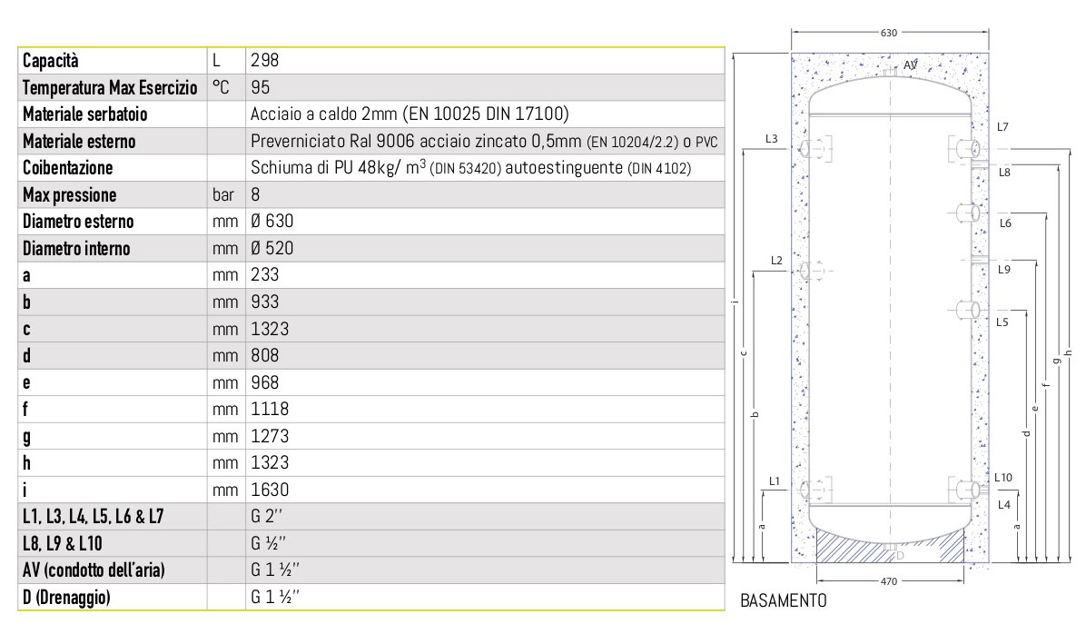This screenshot has width=1086, height=644.
Task: Click the Max pressione value 8
Action: pyautogui.click(x=255, y=195)
